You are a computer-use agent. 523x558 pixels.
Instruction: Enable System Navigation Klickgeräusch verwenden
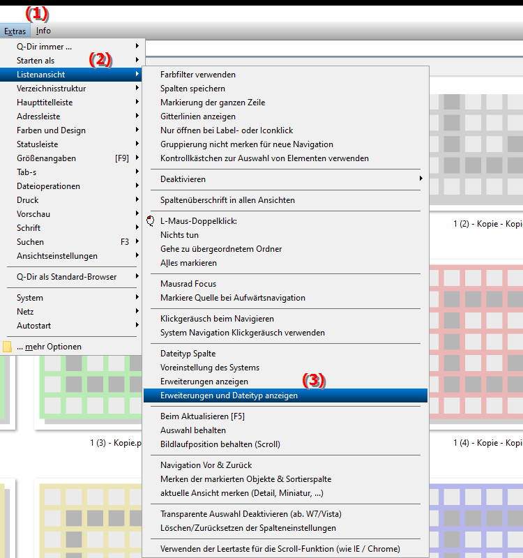click(x=285, y=333)
